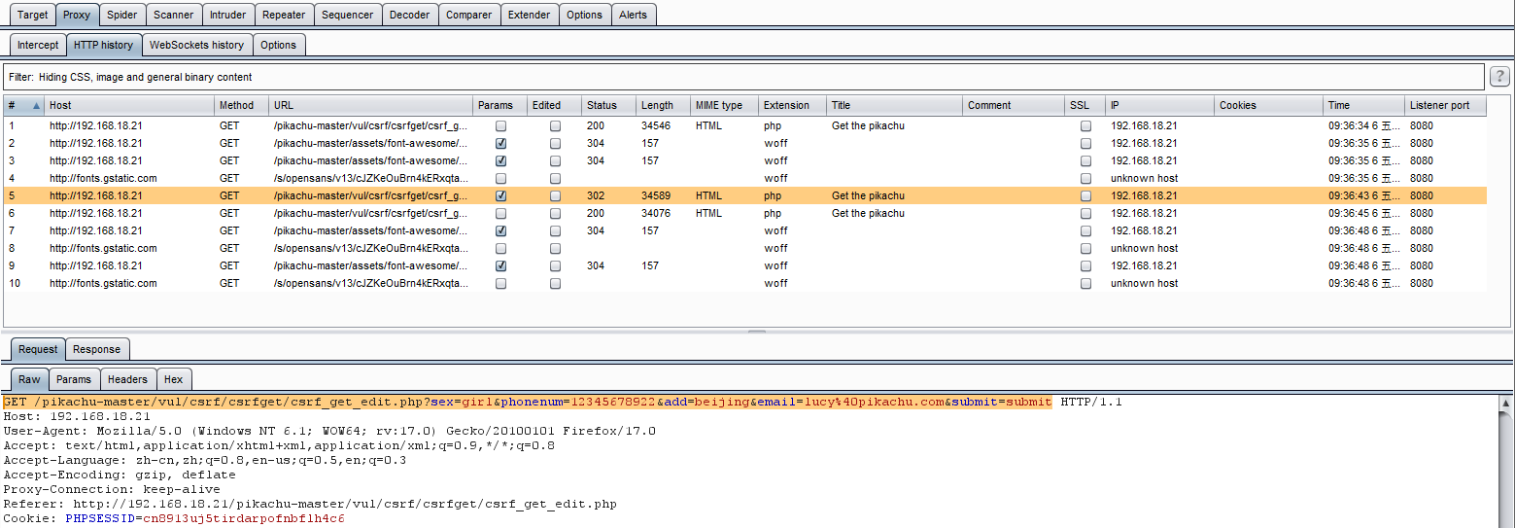Click the raw request vertical scrollbar
1515x528 pixels.
[x=1506, y=462]
